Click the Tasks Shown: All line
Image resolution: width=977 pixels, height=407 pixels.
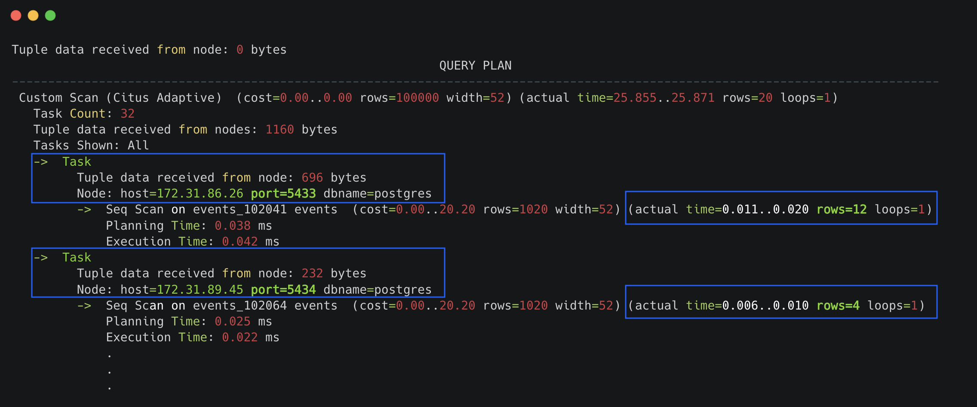[91, 146]
